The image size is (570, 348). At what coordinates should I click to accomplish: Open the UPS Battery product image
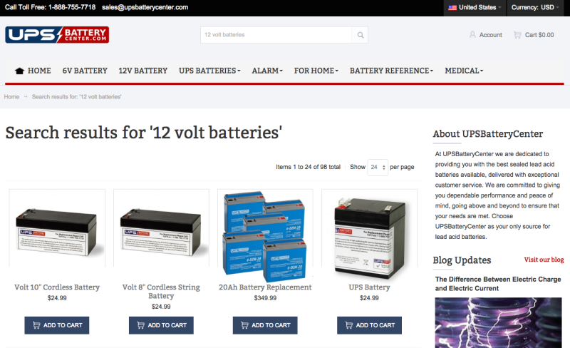(x=369, y=235)
